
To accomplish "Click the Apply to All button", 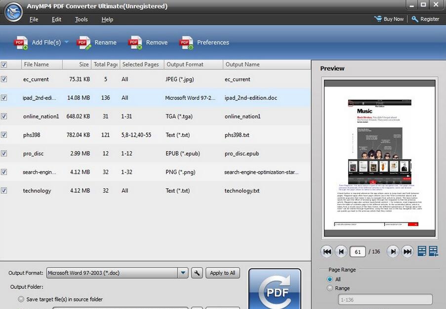I will coord(223,273).
